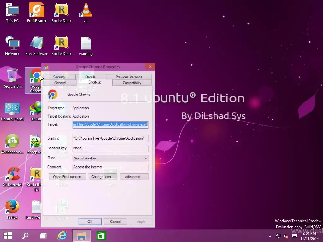Screen dimensions: 323x242
Task: Click the Start in field
Action: click(x=110, y=139)
